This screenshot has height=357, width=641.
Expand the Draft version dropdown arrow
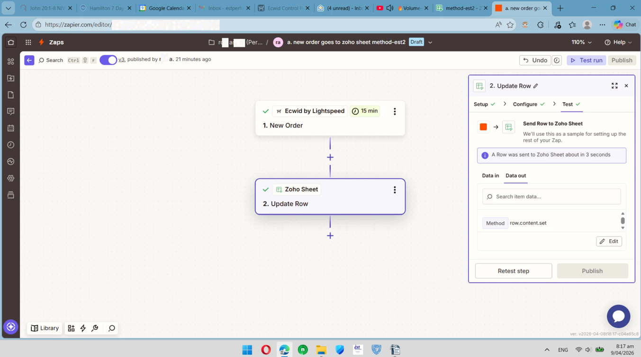tap(430, 42)
